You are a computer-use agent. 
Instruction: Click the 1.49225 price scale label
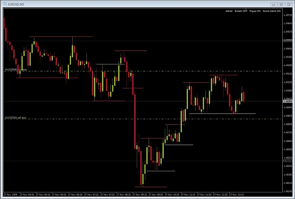coord(288,74)
